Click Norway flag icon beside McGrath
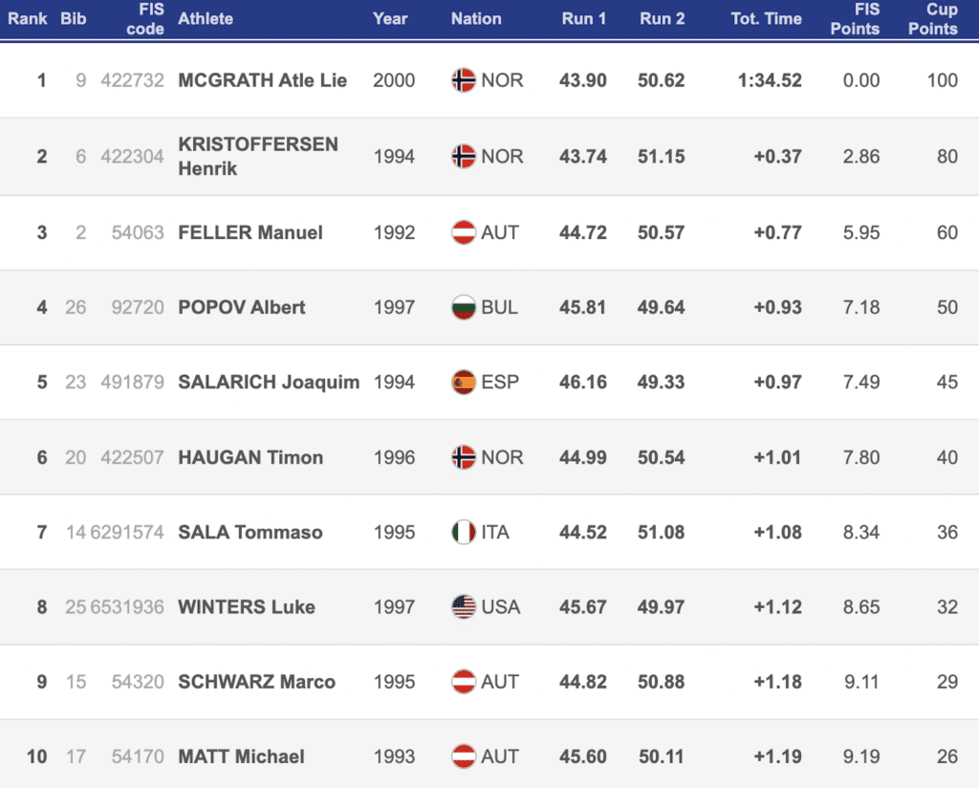 click(464, 80)
